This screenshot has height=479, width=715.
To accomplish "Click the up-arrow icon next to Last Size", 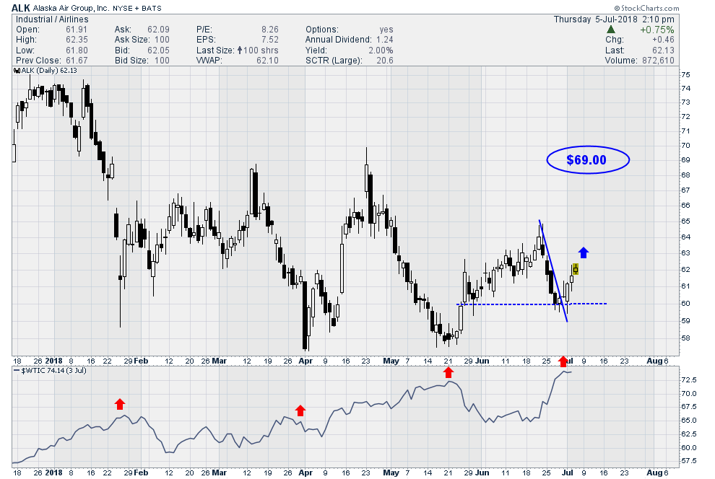I will pos(239,50).
